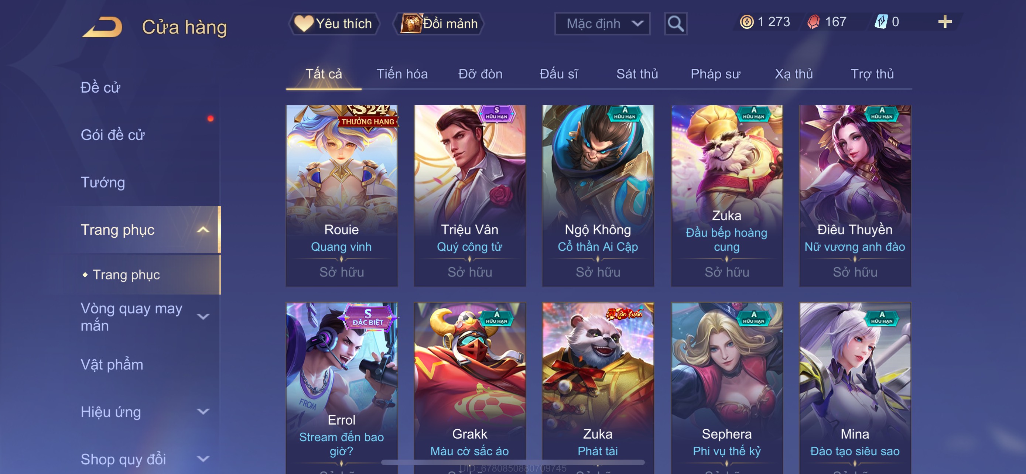Tap the red ruby currency icon
1026x474 pixels.
813,21
